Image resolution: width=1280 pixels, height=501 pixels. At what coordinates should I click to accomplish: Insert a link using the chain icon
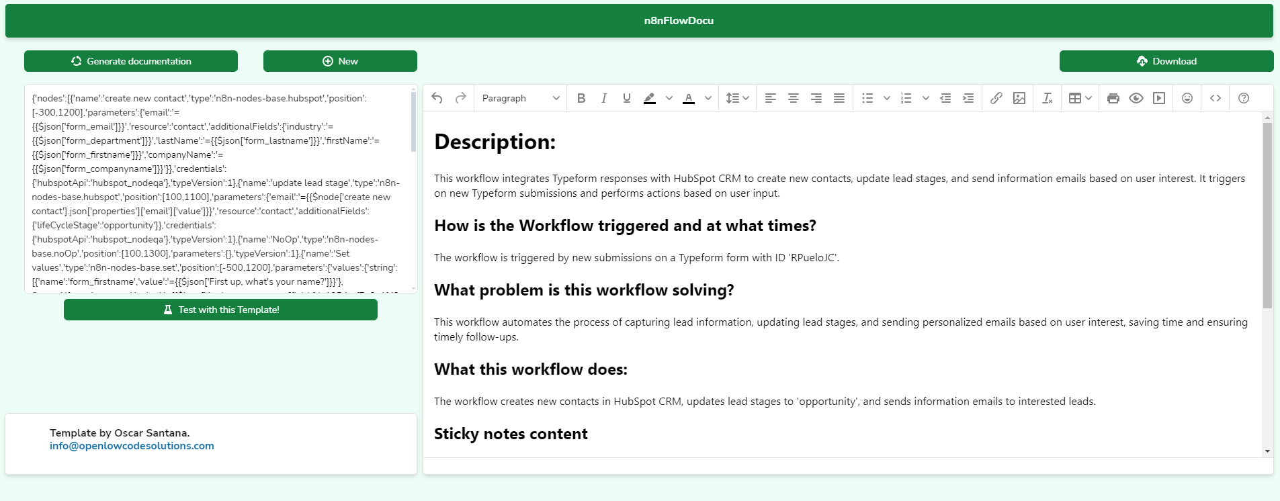coord(996,98)
